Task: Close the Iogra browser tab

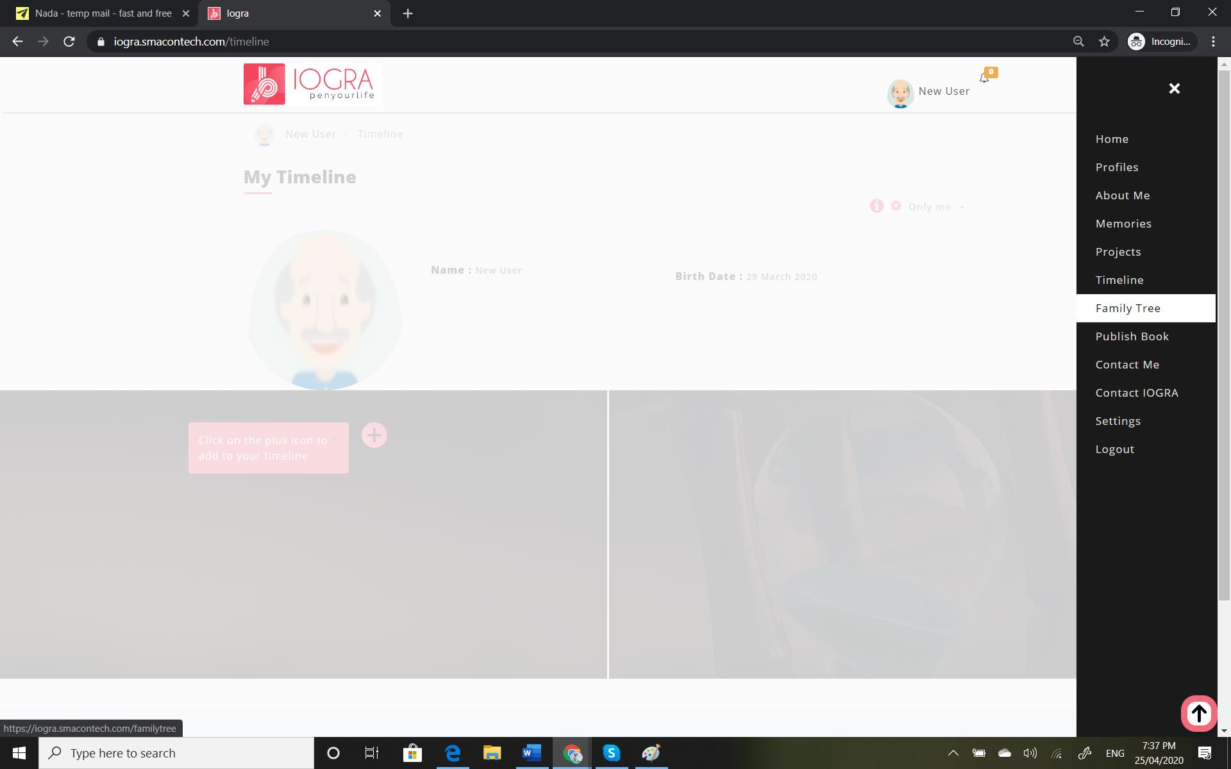Action: [377, 13]
